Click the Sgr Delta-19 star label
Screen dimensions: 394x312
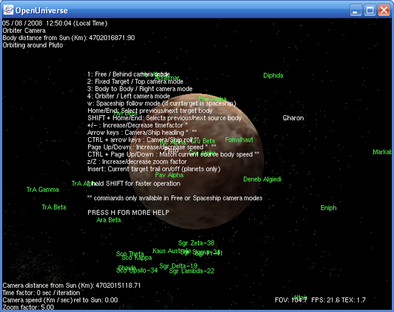click(x=178, y=266)
